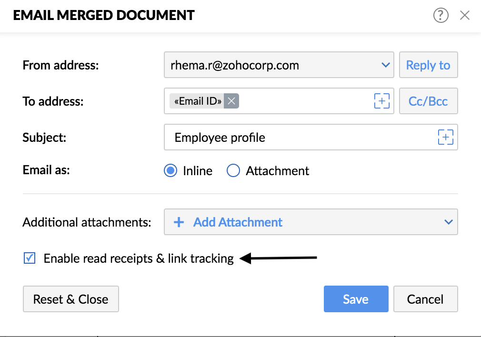Expand the From address dropdown arrow
The width and height of the screenshot is (481, 337).
click(385, 65)
